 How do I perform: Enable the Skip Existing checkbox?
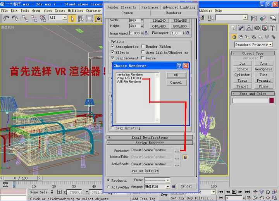112,128
